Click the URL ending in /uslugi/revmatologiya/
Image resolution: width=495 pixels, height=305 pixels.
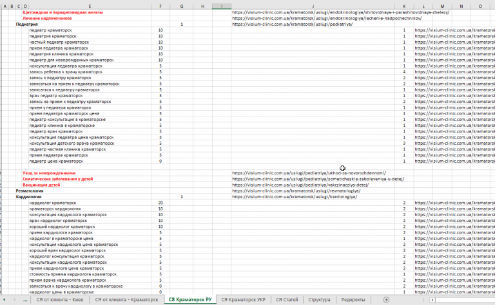pyautogui.click(x=296, y=191)
